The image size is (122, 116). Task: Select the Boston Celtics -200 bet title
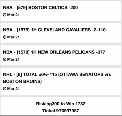coord(40,8)
